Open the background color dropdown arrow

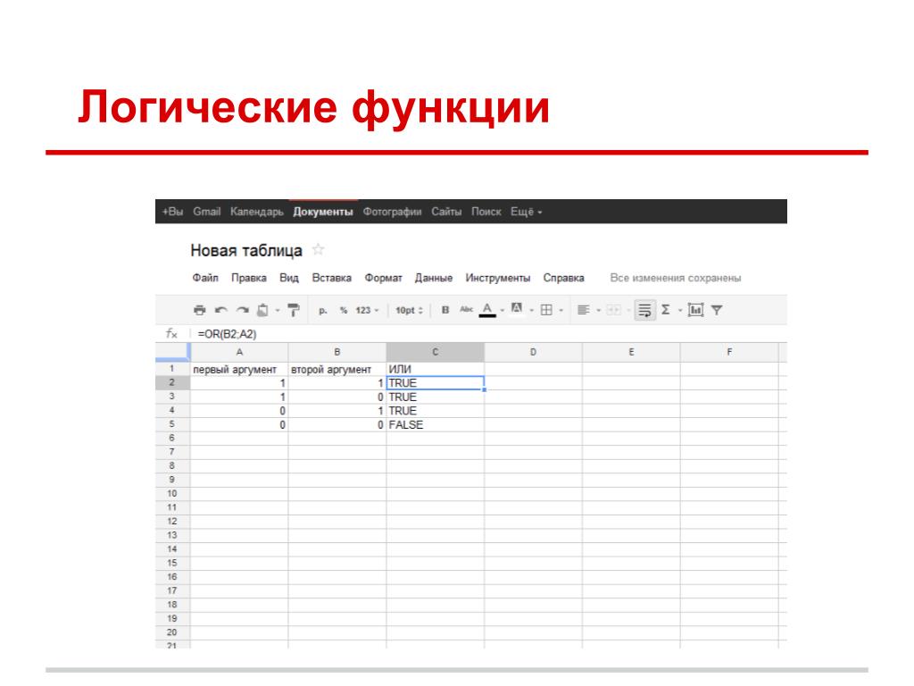pos(532,310)
